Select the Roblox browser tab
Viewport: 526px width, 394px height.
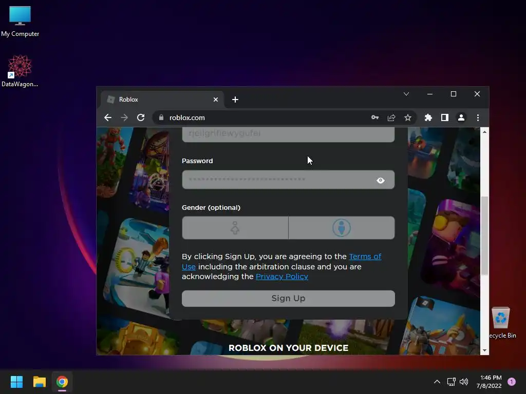tap(162, 100)
